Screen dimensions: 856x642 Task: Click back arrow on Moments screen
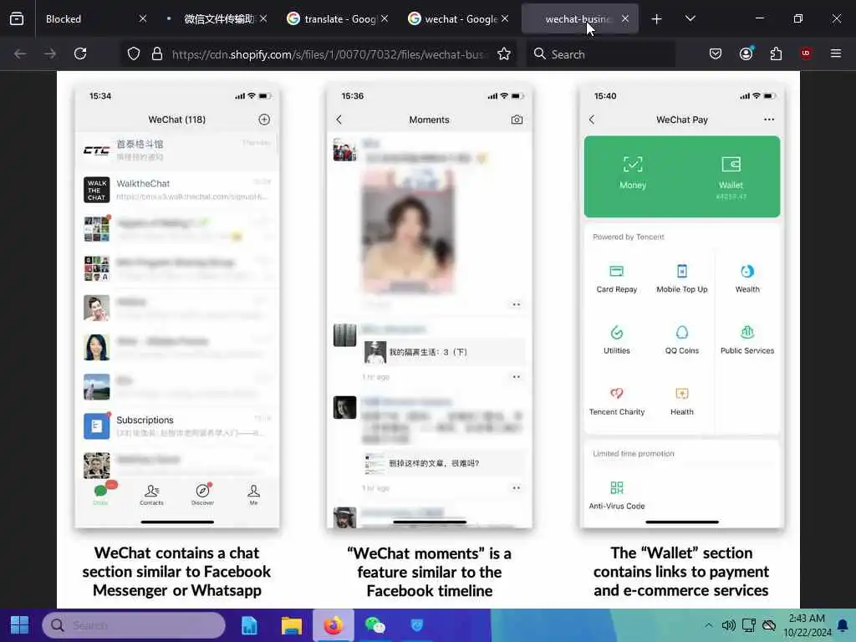(339, 120)
